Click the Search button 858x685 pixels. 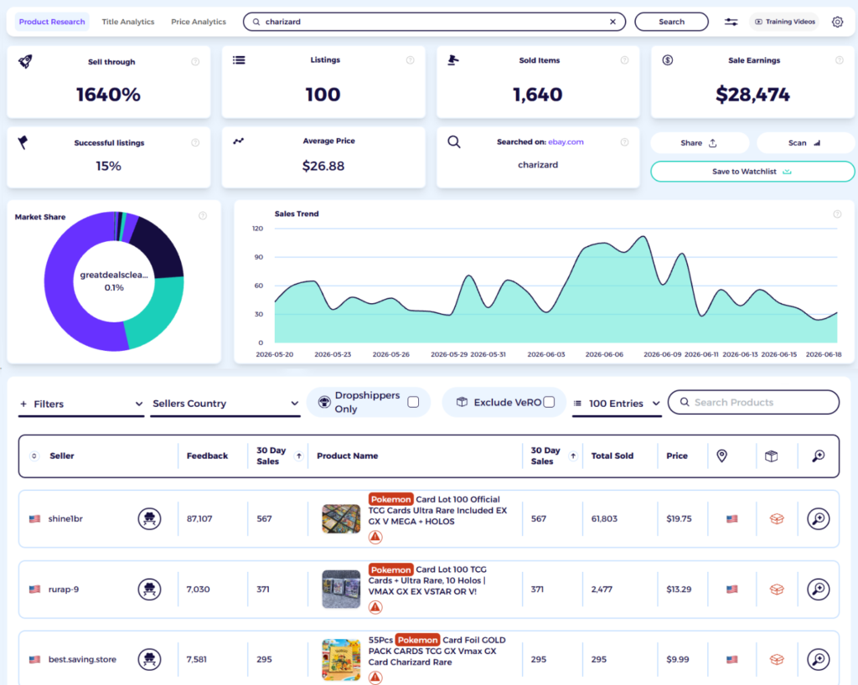671,22
